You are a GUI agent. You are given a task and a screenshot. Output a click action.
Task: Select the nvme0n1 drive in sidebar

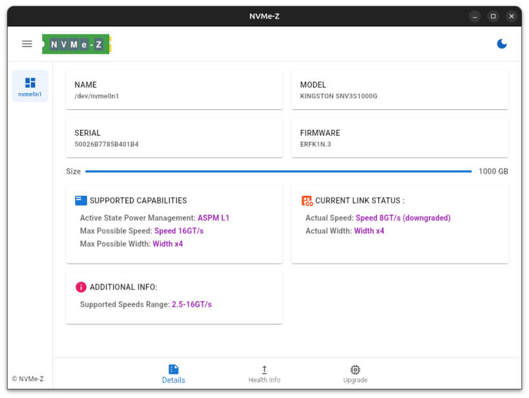(x=30, y=87)
